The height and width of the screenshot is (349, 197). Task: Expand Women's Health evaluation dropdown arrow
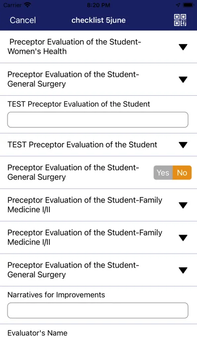point(183,47)
